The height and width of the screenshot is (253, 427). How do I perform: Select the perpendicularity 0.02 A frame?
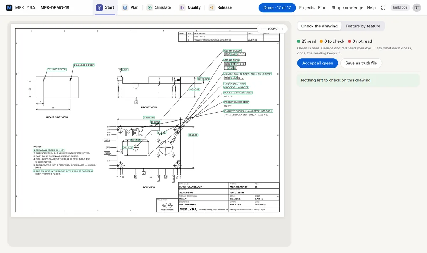click(x=230, y=68)
